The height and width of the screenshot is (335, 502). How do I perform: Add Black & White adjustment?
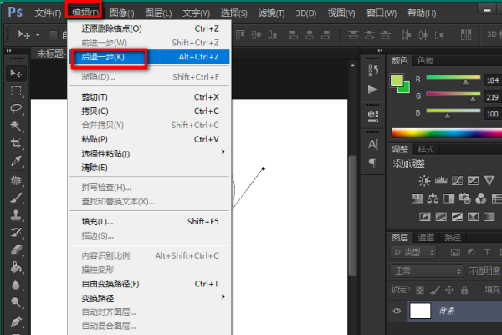(448, 198)
